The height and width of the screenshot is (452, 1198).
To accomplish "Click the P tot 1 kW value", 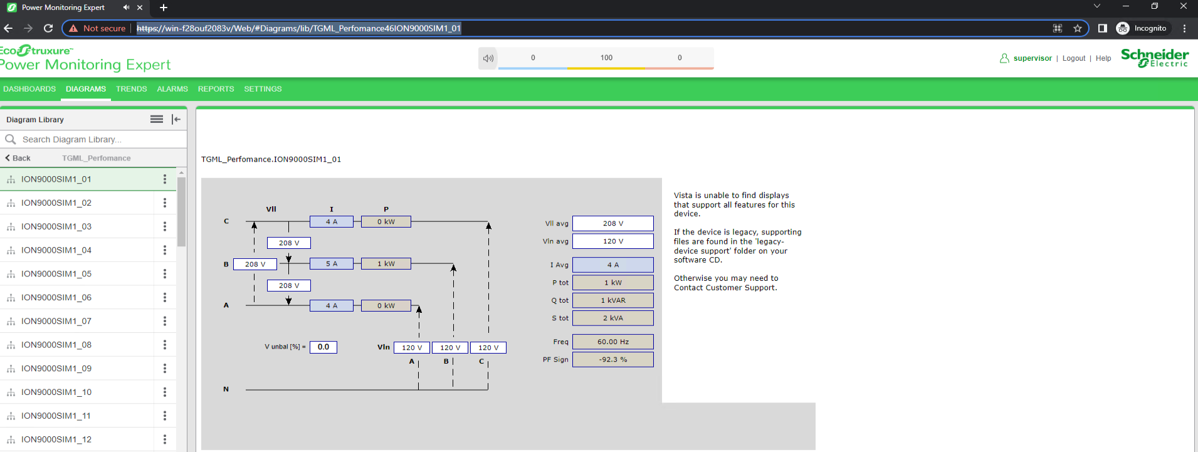I will tap(613, 283).
